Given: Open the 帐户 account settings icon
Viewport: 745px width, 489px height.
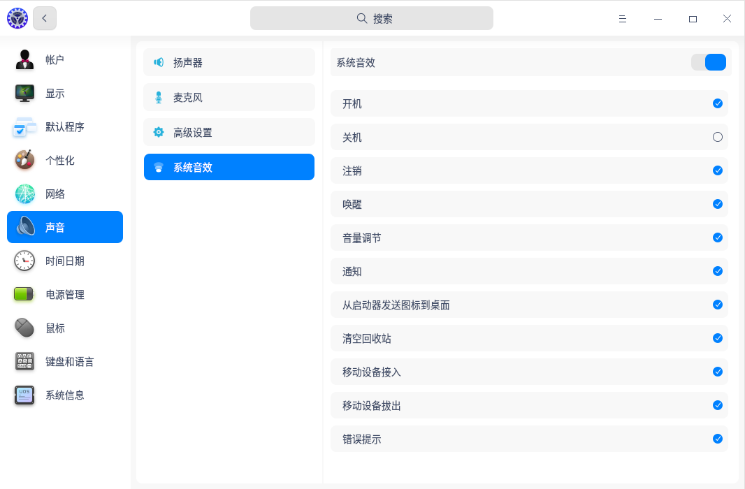Looking at the screenshot, I should [x=25, y=60].
